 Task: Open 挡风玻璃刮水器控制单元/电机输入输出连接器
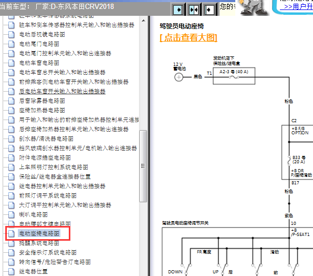click(78, 148)
